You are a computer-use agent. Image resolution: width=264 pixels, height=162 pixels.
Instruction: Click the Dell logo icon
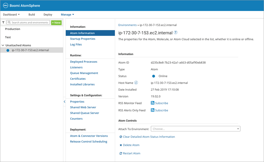click(6, 6)
